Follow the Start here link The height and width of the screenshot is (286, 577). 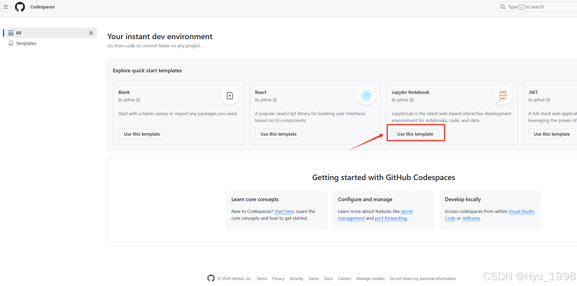pos(284,211)
